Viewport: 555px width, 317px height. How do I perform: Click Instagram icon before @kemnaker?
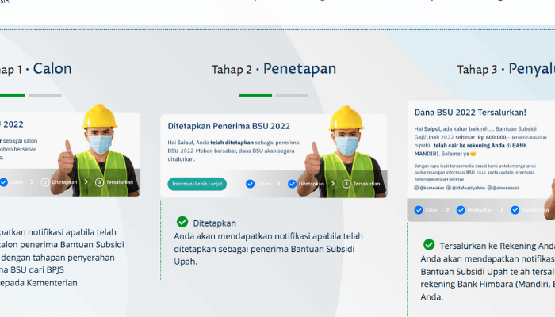(x=416, y=188)
